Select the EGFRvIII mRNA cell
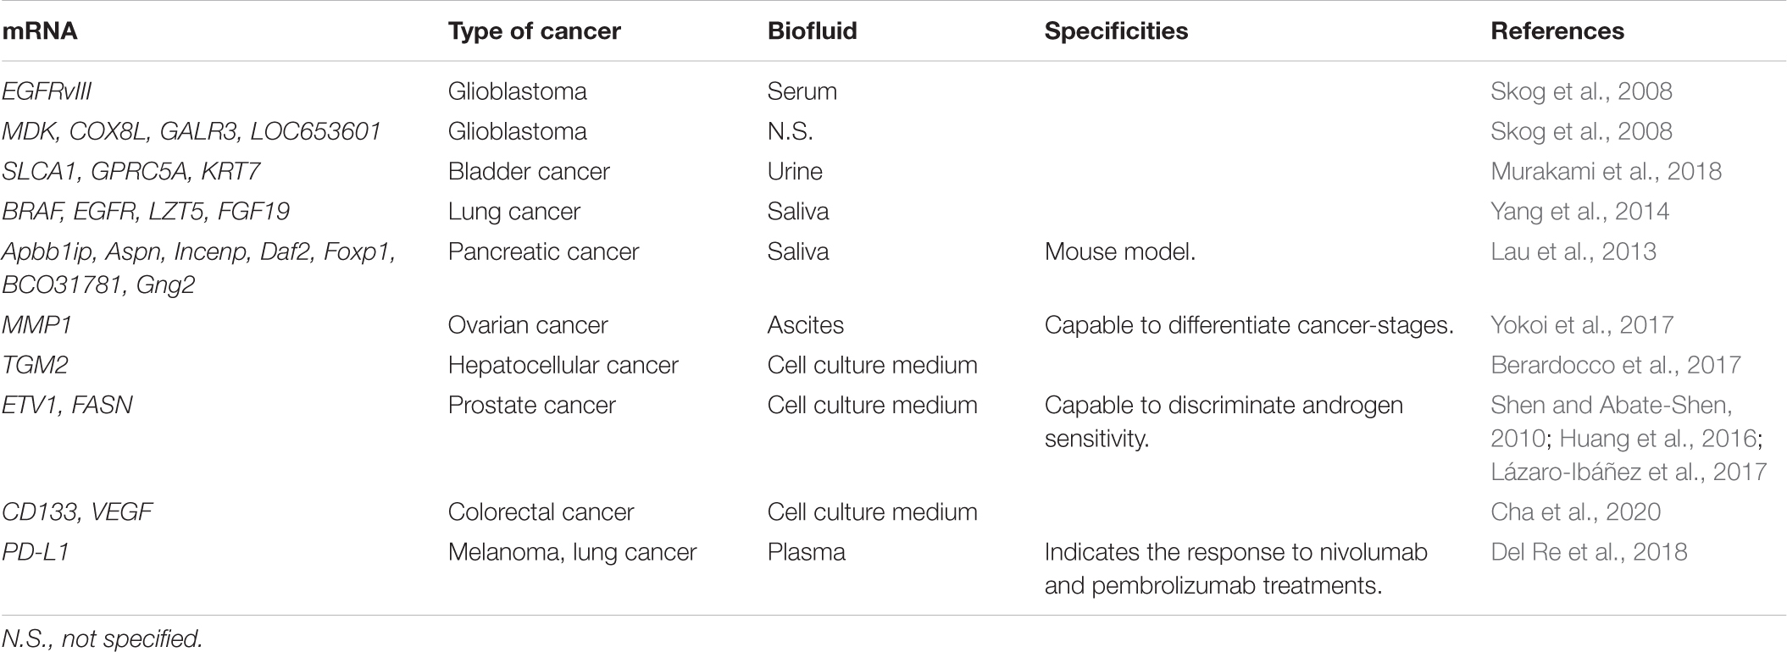Viewport: 1787px width, 652px height. [x=47, y=91]
